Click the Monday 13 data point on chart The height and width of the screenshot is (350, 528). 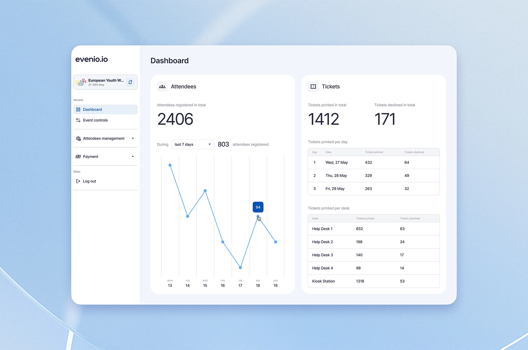click(x=170, y=165)
